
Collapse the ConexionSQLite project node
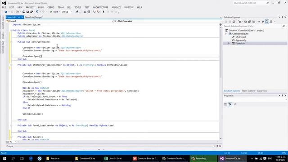click(226, 34)
